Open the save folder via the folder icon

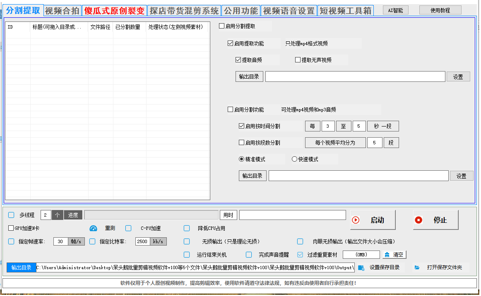[417, 267]
